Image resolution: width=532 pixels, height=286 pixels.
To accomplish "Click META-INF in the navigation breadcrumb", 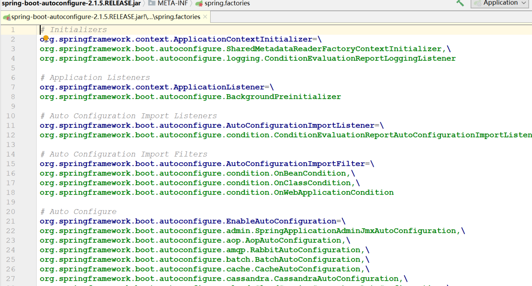I will pos(168,3).
